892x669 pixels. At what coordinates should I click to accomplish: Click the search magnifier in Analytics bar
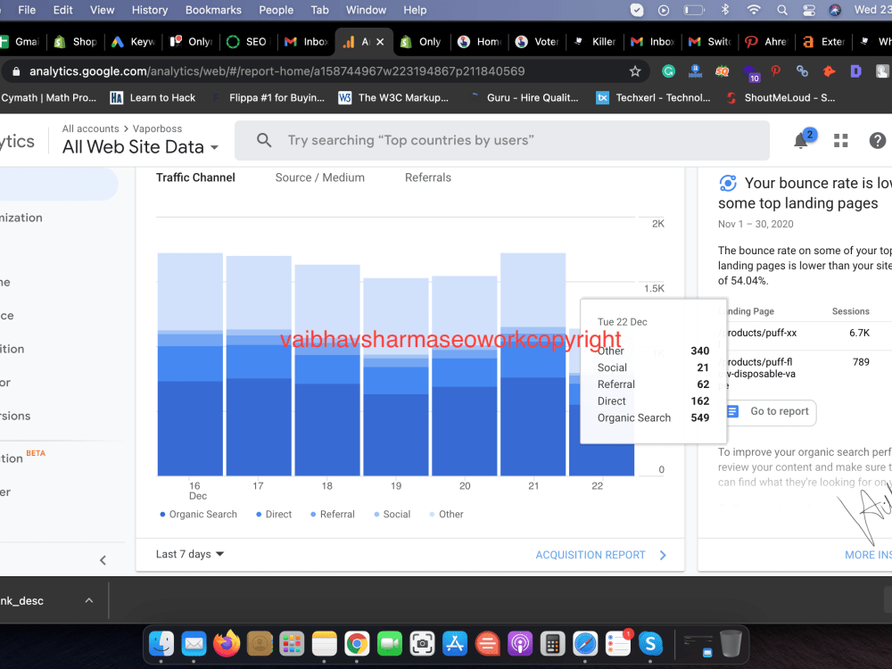pyautogui.click(x=263, y=140)
